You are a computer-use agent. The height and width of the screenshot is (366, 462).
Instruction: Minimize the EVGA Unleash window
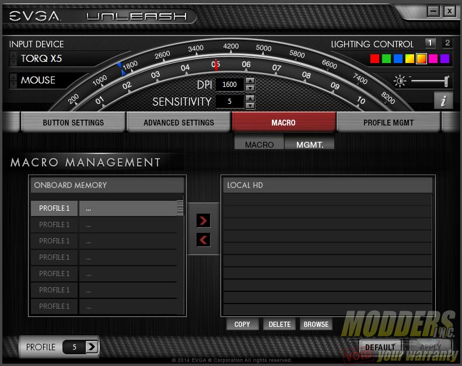(x=433, y=11)
